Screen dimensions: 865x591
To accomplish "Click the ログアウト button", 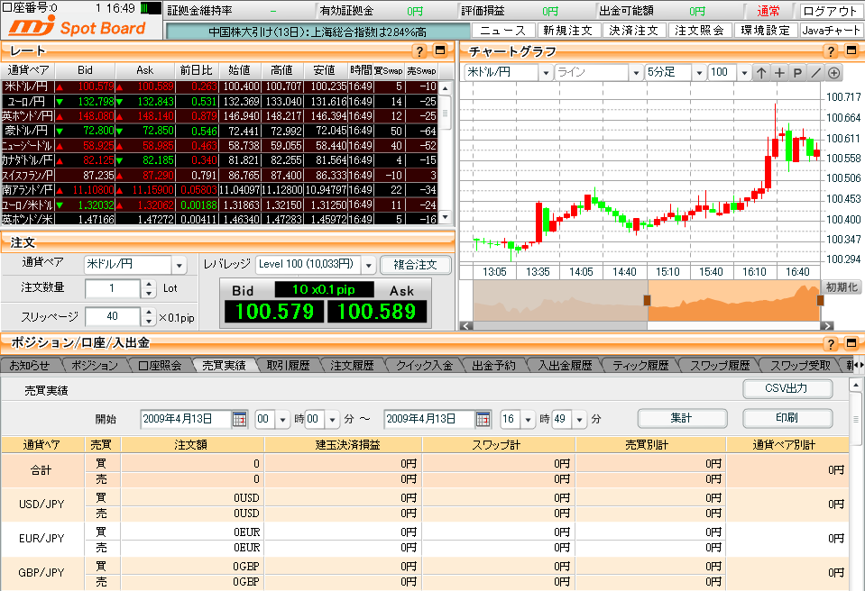I will point(830,11).
